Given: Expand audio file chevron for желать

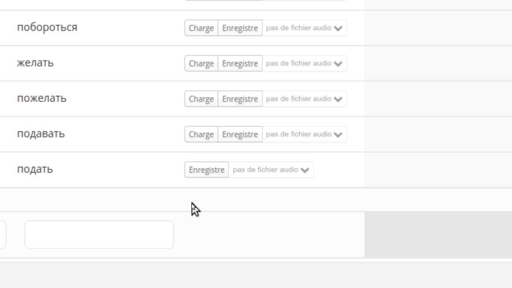Looking at the screenshot, I should (x=338, y=64).
